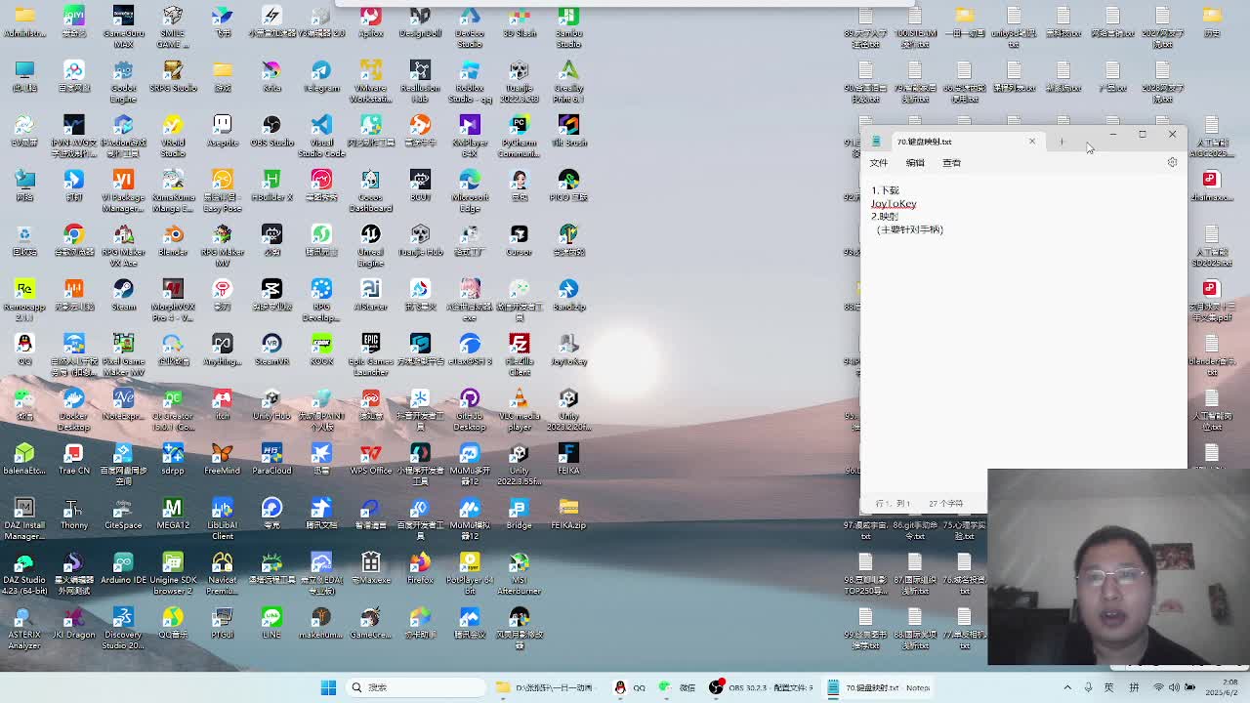Open the Firefox desktop shortcut
This screenshot has width=1250, height=703.
[x=420, y=568]
